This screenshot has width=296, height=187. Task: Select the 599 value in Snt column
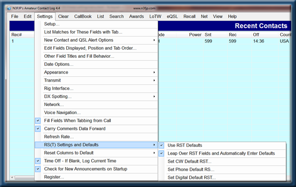pyautogui.click(x=208, y=41)
